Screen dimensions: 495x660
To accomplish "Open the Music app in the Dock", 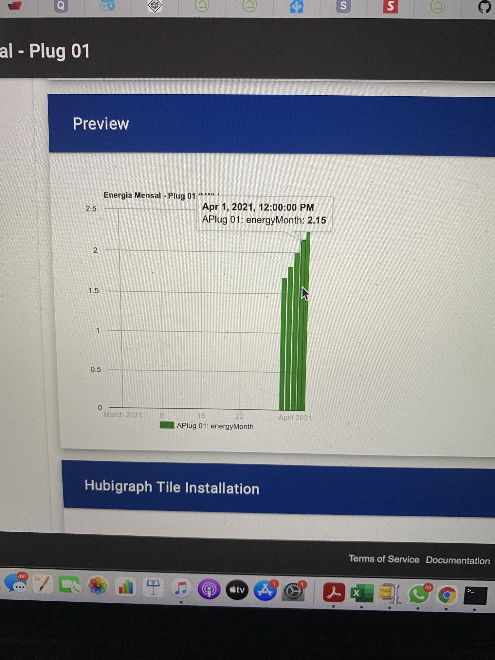I will pyautogui.click(x=181, y=588).
